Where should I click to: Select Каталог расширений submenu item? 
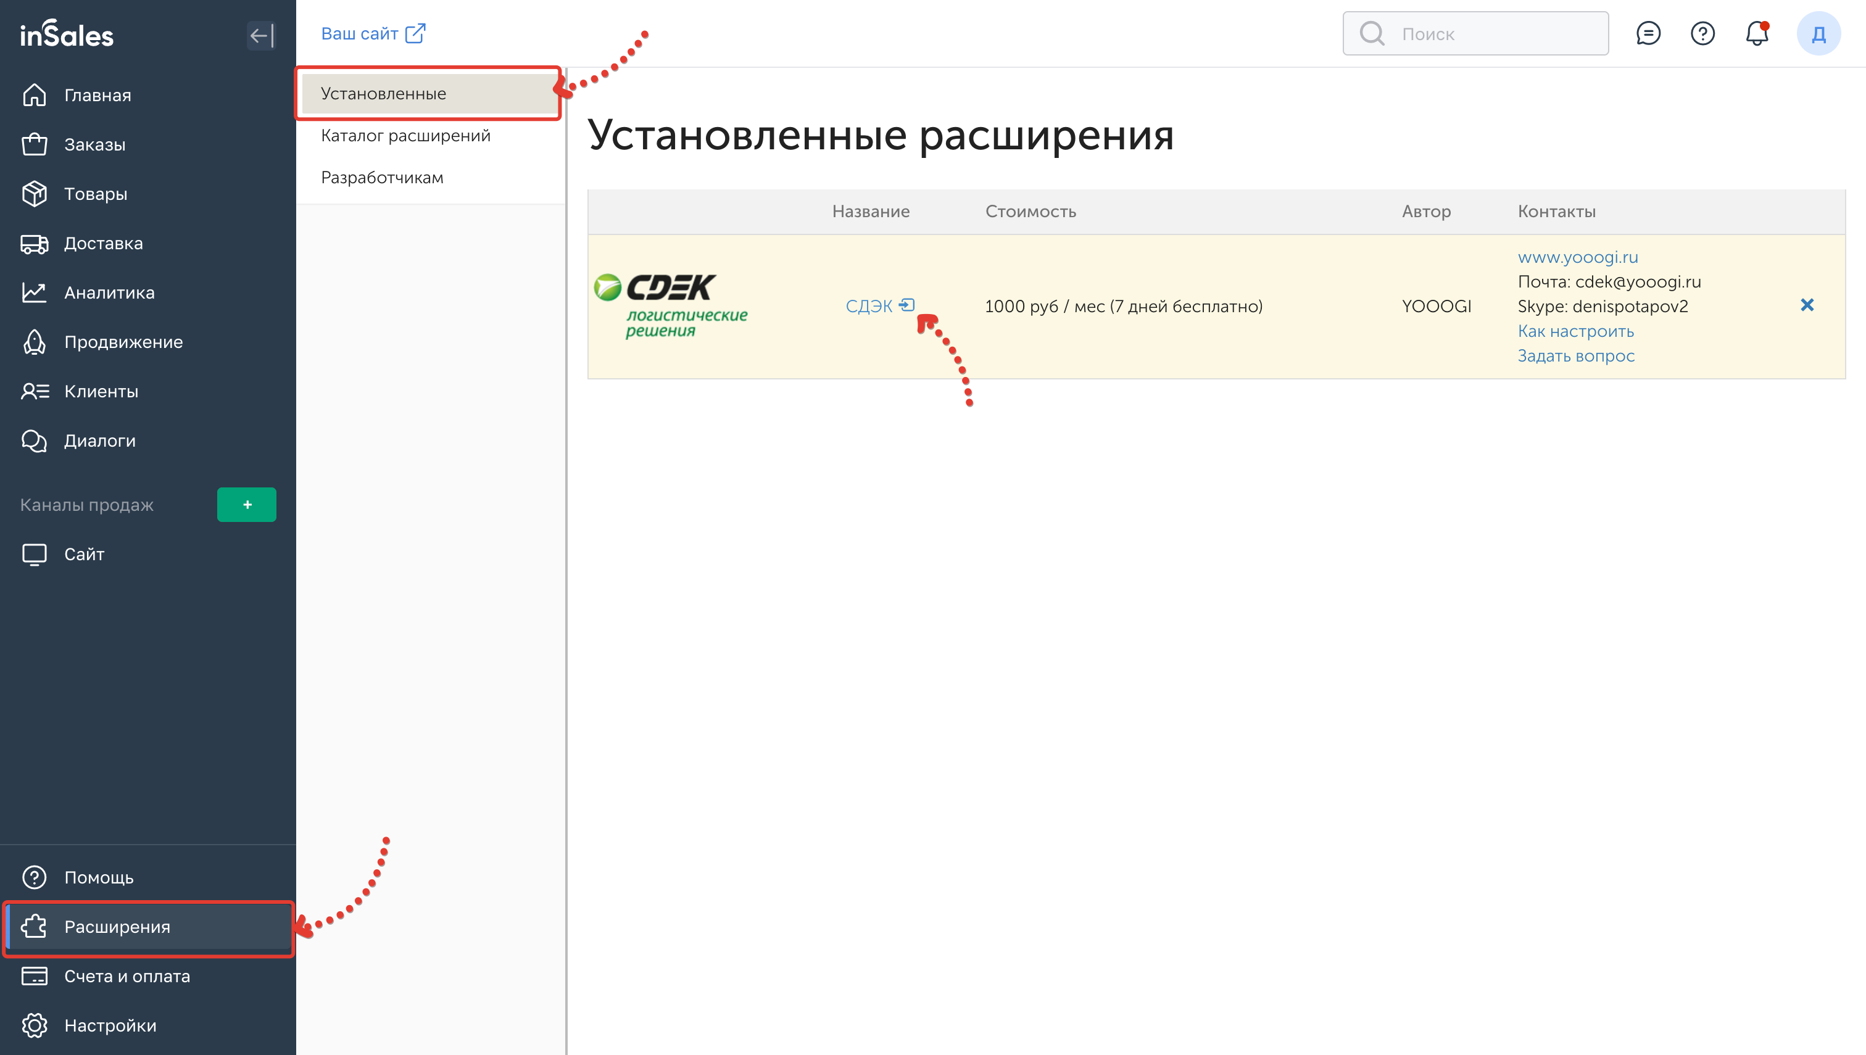point(406,136)
